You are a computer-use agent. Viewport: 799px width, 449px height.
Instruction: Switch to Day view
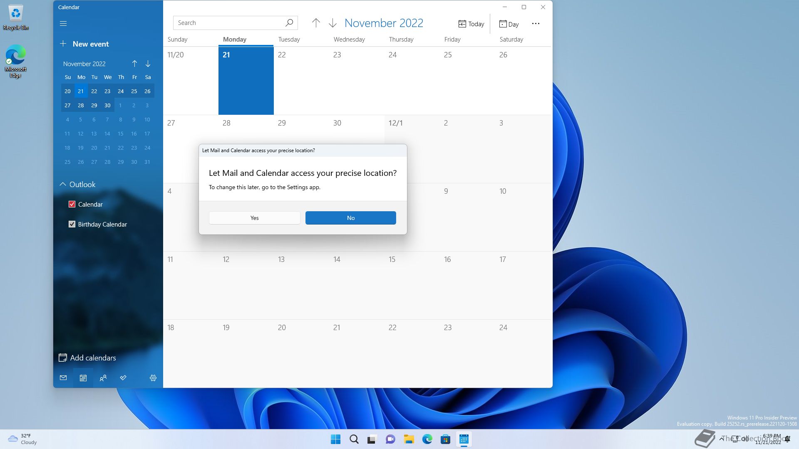coord(509,24)
